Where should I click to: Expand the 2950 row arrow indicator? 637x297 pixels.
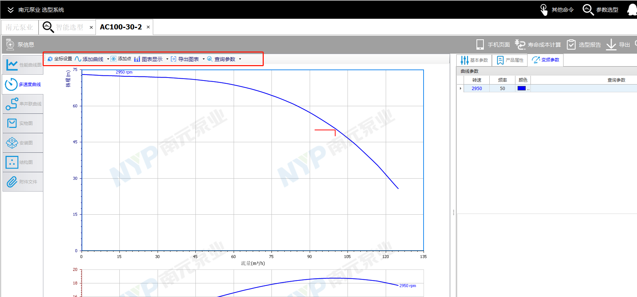pyautogui.click(x=460, y=88)
